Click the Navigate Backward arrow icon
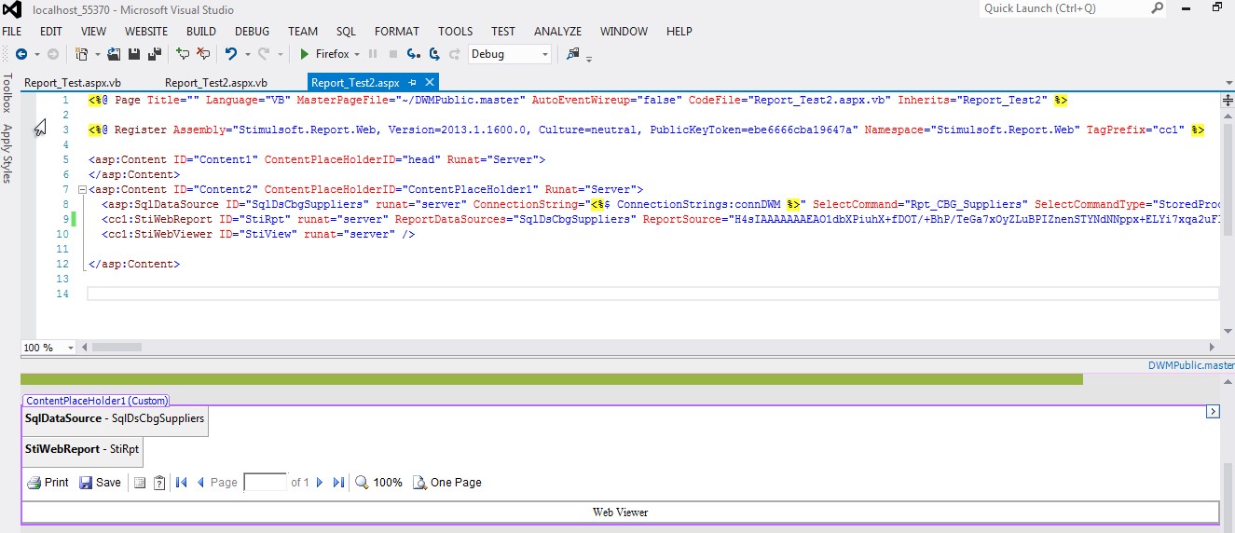 click(21, 54)
